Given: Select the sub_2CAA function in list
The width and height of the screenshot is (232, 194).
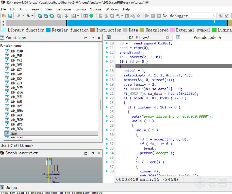Looking at the screenshot, I should click(16, 129).
